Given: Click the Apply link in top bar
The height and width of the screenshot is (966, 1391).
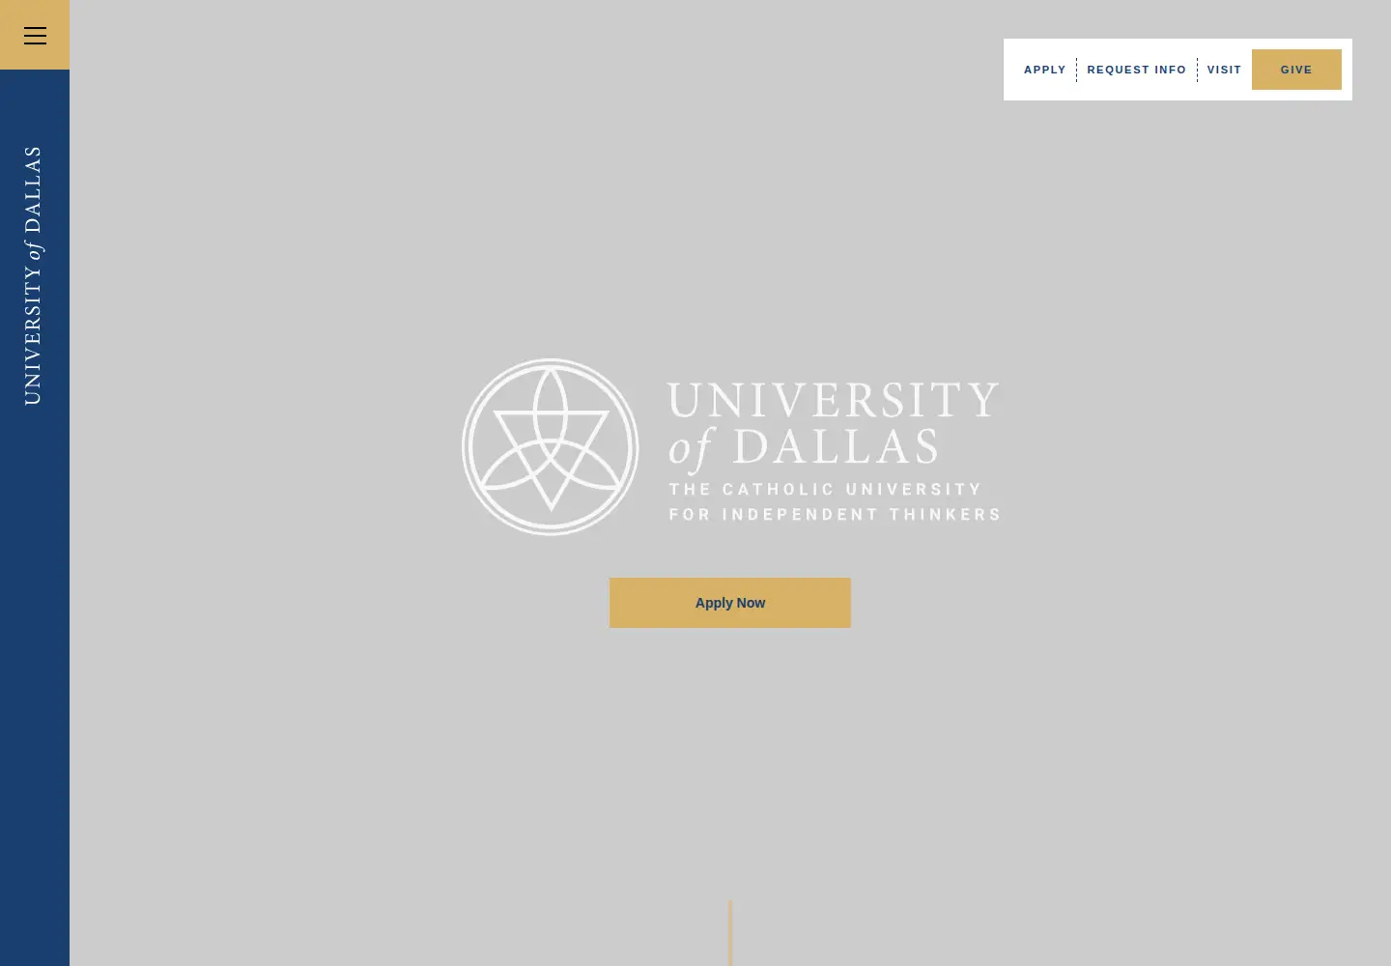Looking at the screenshot, I should pyautogui.click(x=1044, y=70).
